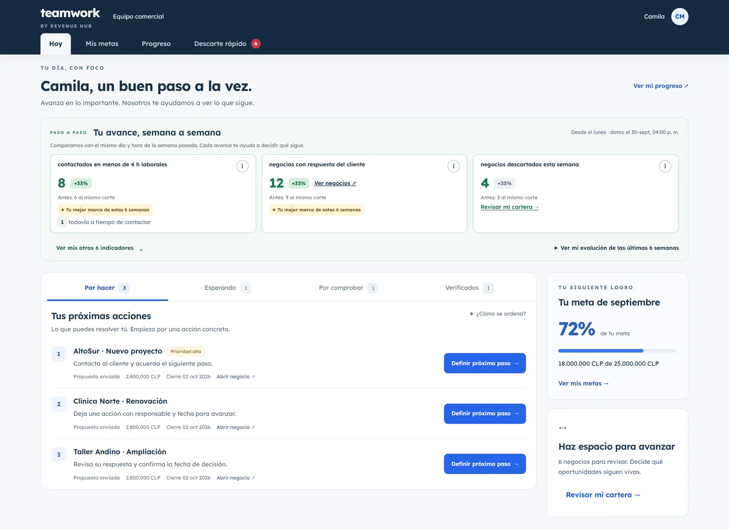729x529 pixels.
Task: Click the Taller Andino · Ampliación title
Action: 120,451
